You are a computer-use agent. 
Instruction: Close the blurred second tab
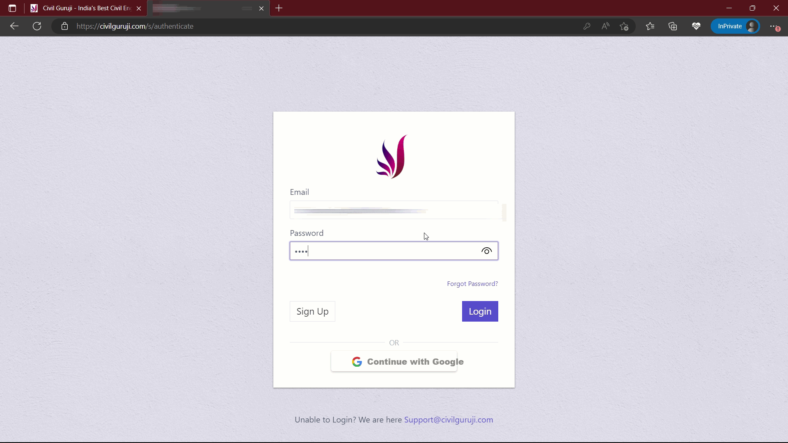[261, 8]
